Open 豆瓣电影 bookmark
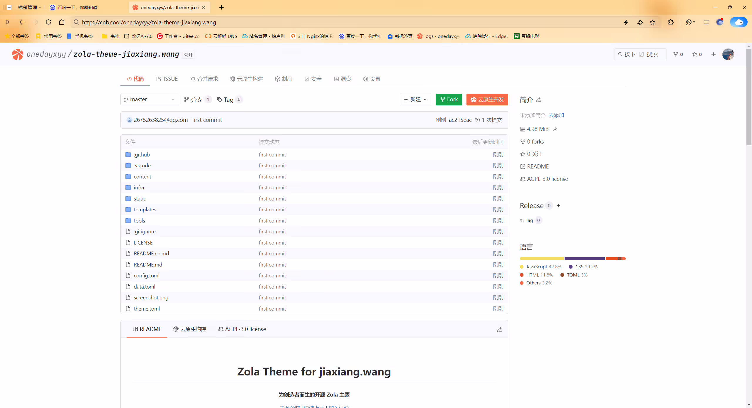This screenshot has width=752, height=408. [526, 36]
